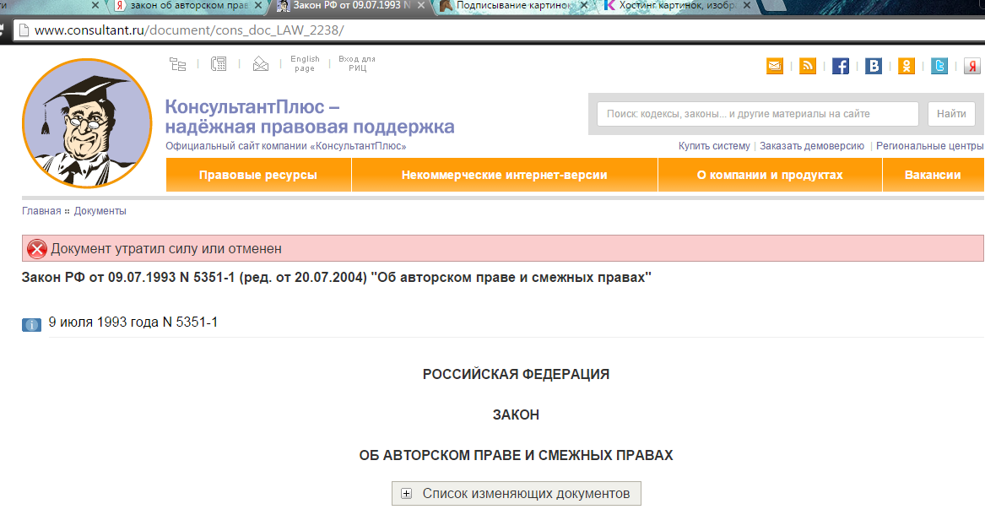Open the site map tree icon

pyautogui.click(x=178, y=64)
